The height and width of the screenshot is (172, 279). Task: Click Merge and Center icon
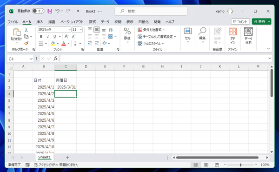point(111,36)
